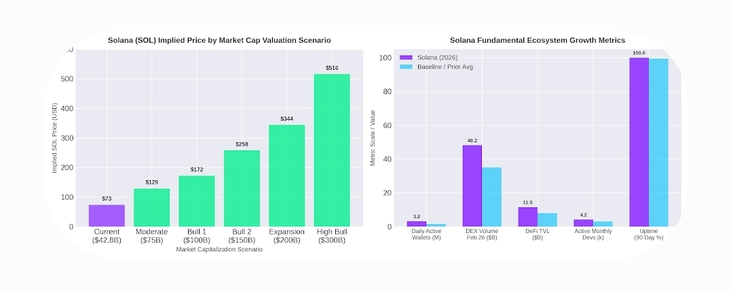Click the 'Metric Scale / Value' axis label
This screenshot has height=292, width=733.
click(373, 138)
